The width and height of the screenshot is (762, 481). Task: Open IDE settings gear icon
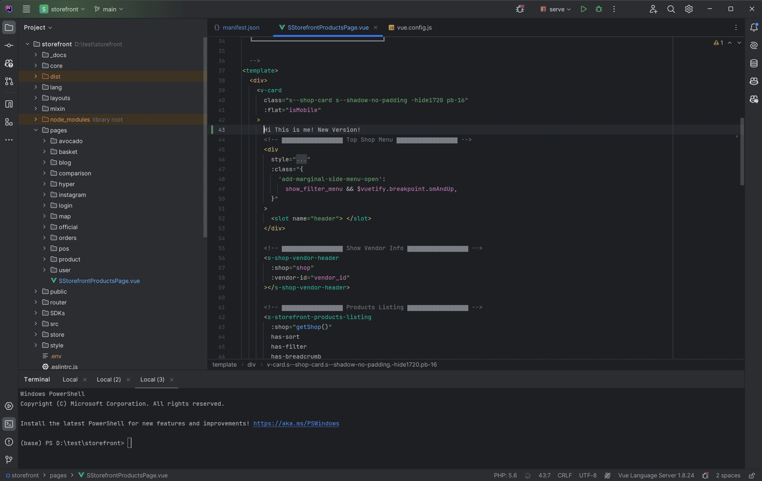coord(689,9)
